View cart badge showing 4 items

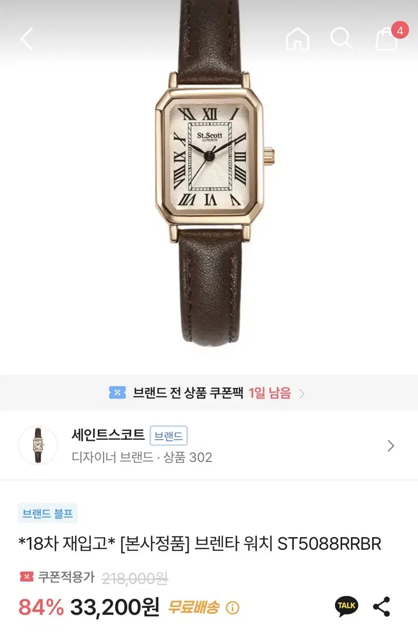pos(400,30)
